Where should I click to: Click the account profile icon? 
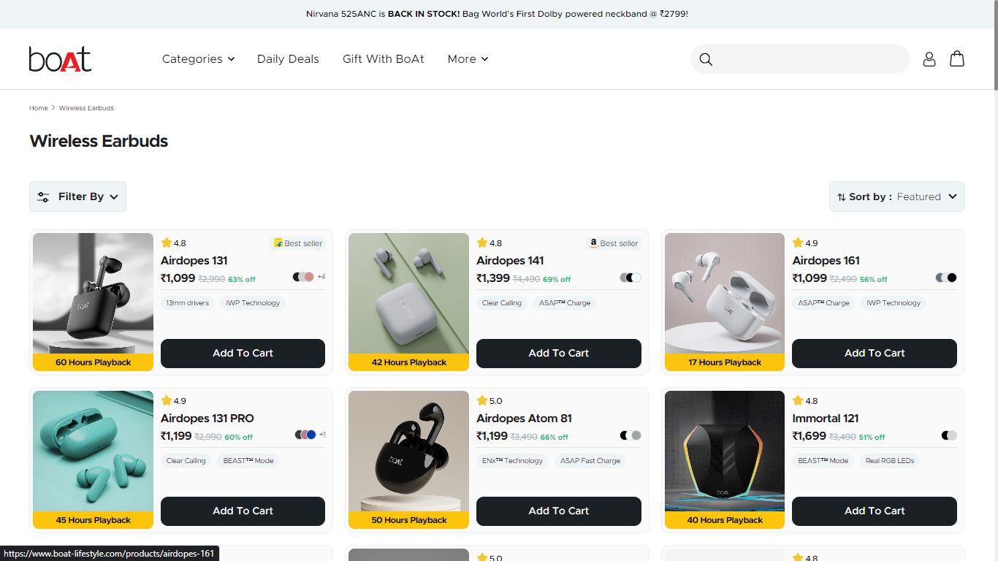[929, 59]
